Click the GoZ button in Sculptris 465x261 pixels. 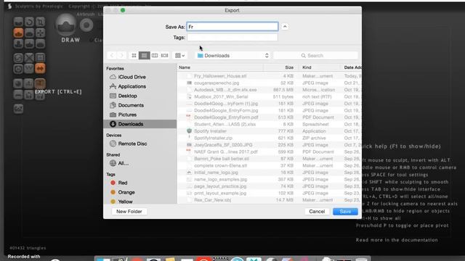point(18,109)
